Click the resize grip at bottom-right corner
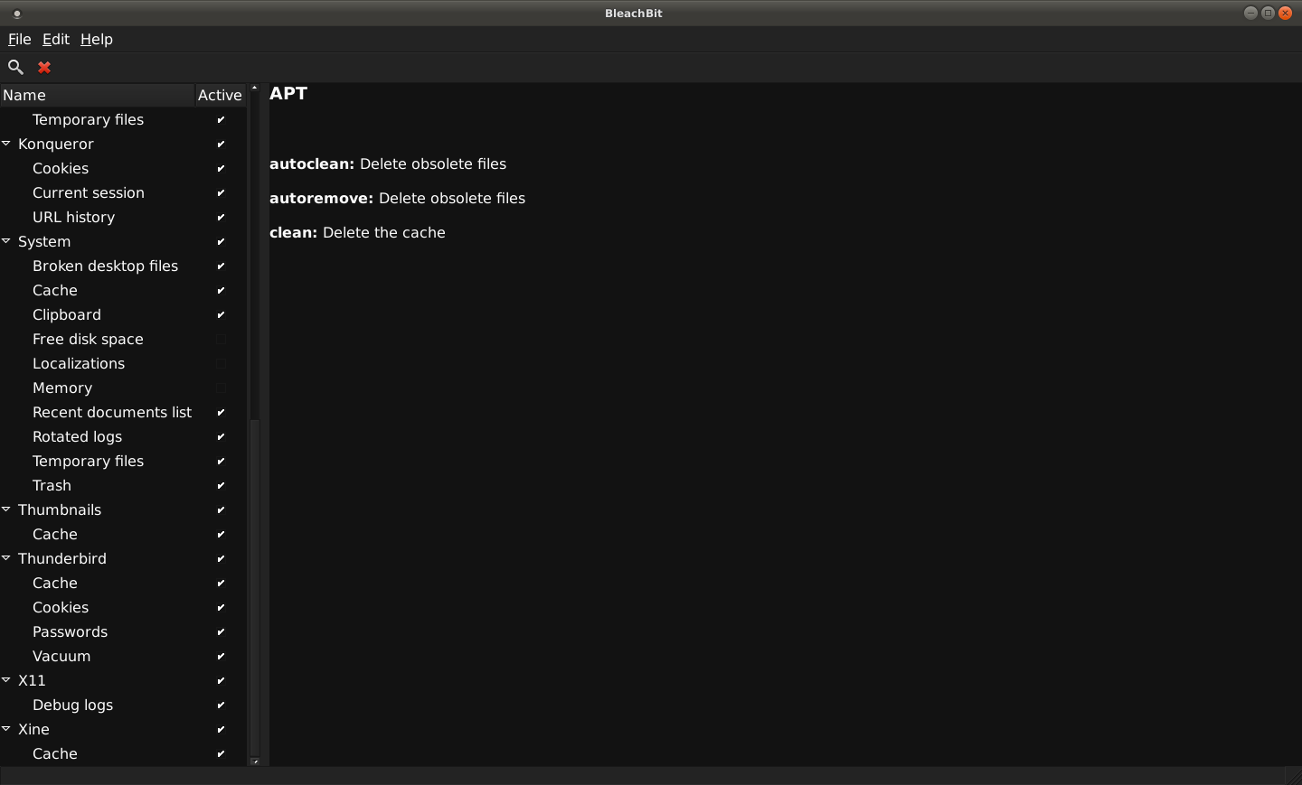Image resolution: width=1302 pixels, height=785 pixels. 1293,776
